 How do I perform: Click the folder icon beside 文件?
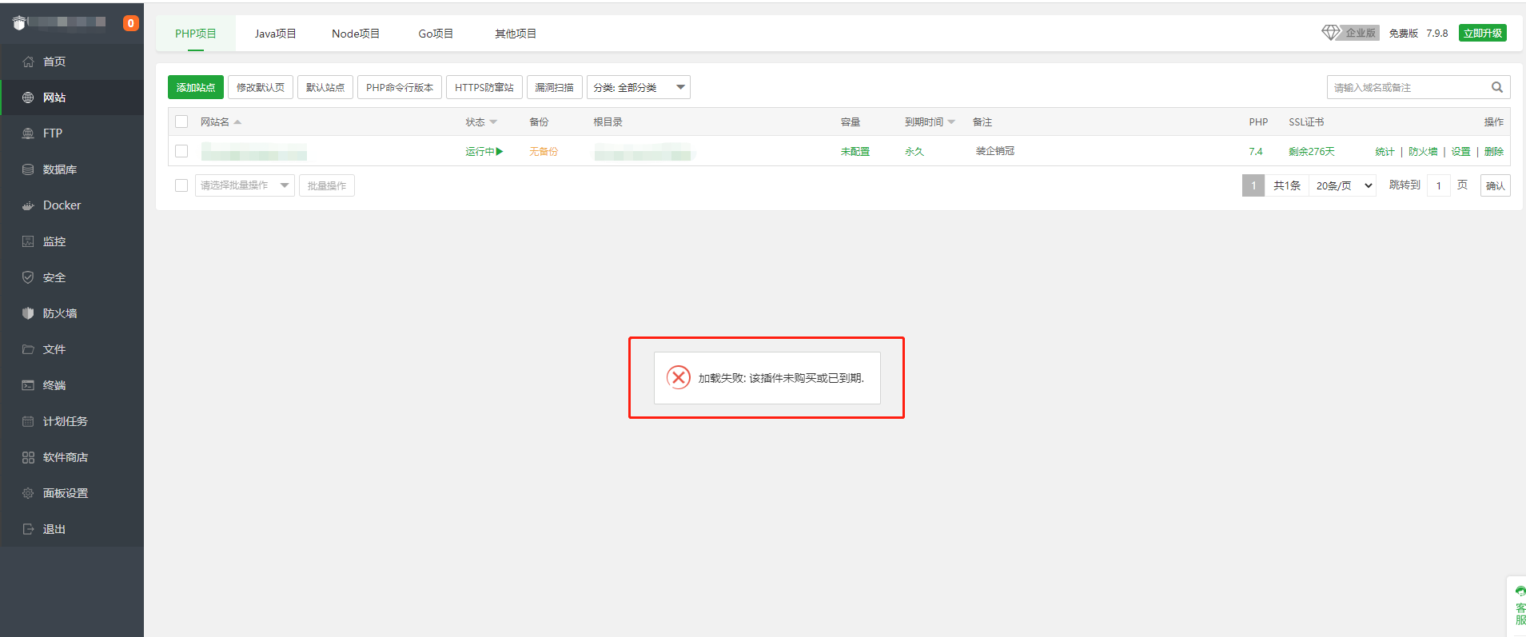coord(28,349)
